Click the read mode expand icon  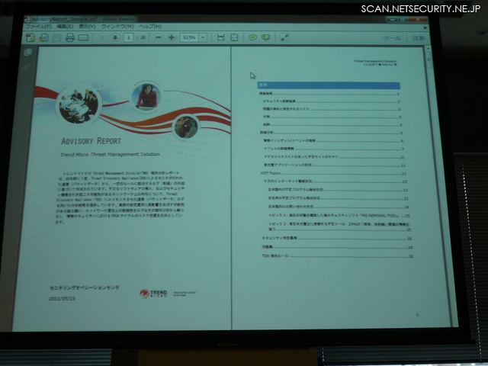pyautogui.click(x=284, y=37)
